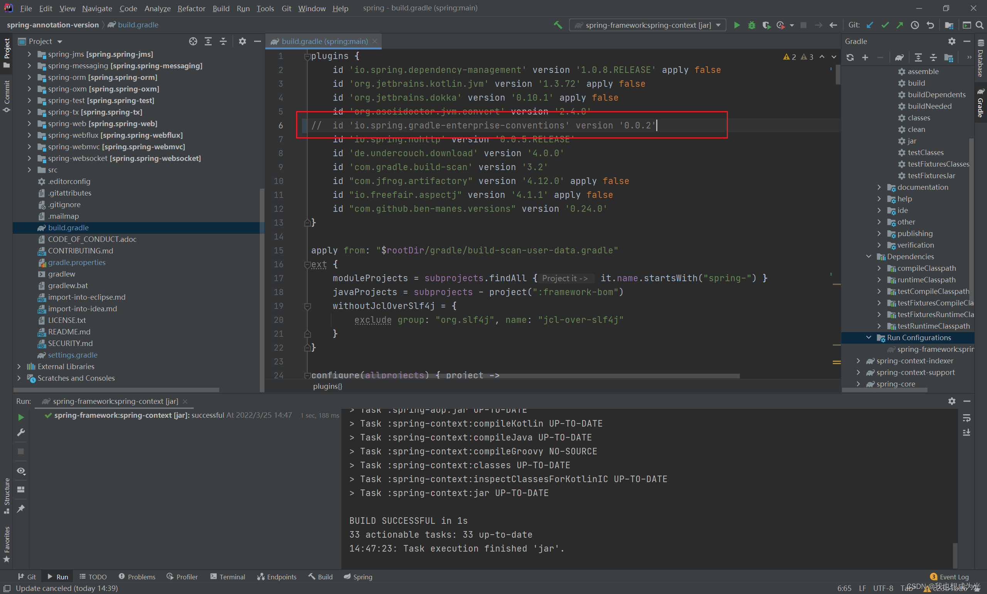The image size is (987, 594).
Task: Switch to the Terminal tab
Action: 227,577
